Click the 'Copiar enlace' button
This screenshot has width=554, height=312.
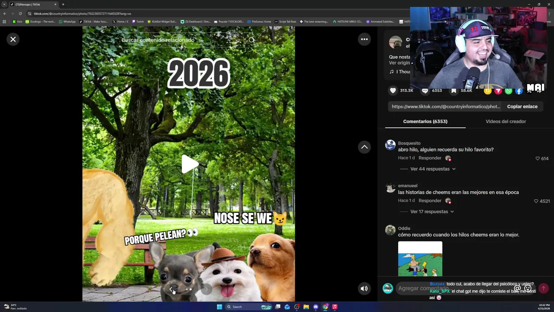pos(522,107)
